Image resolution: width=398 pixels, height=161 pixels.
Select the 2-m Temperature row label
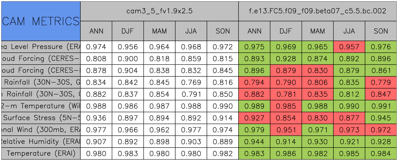[41, 106]
